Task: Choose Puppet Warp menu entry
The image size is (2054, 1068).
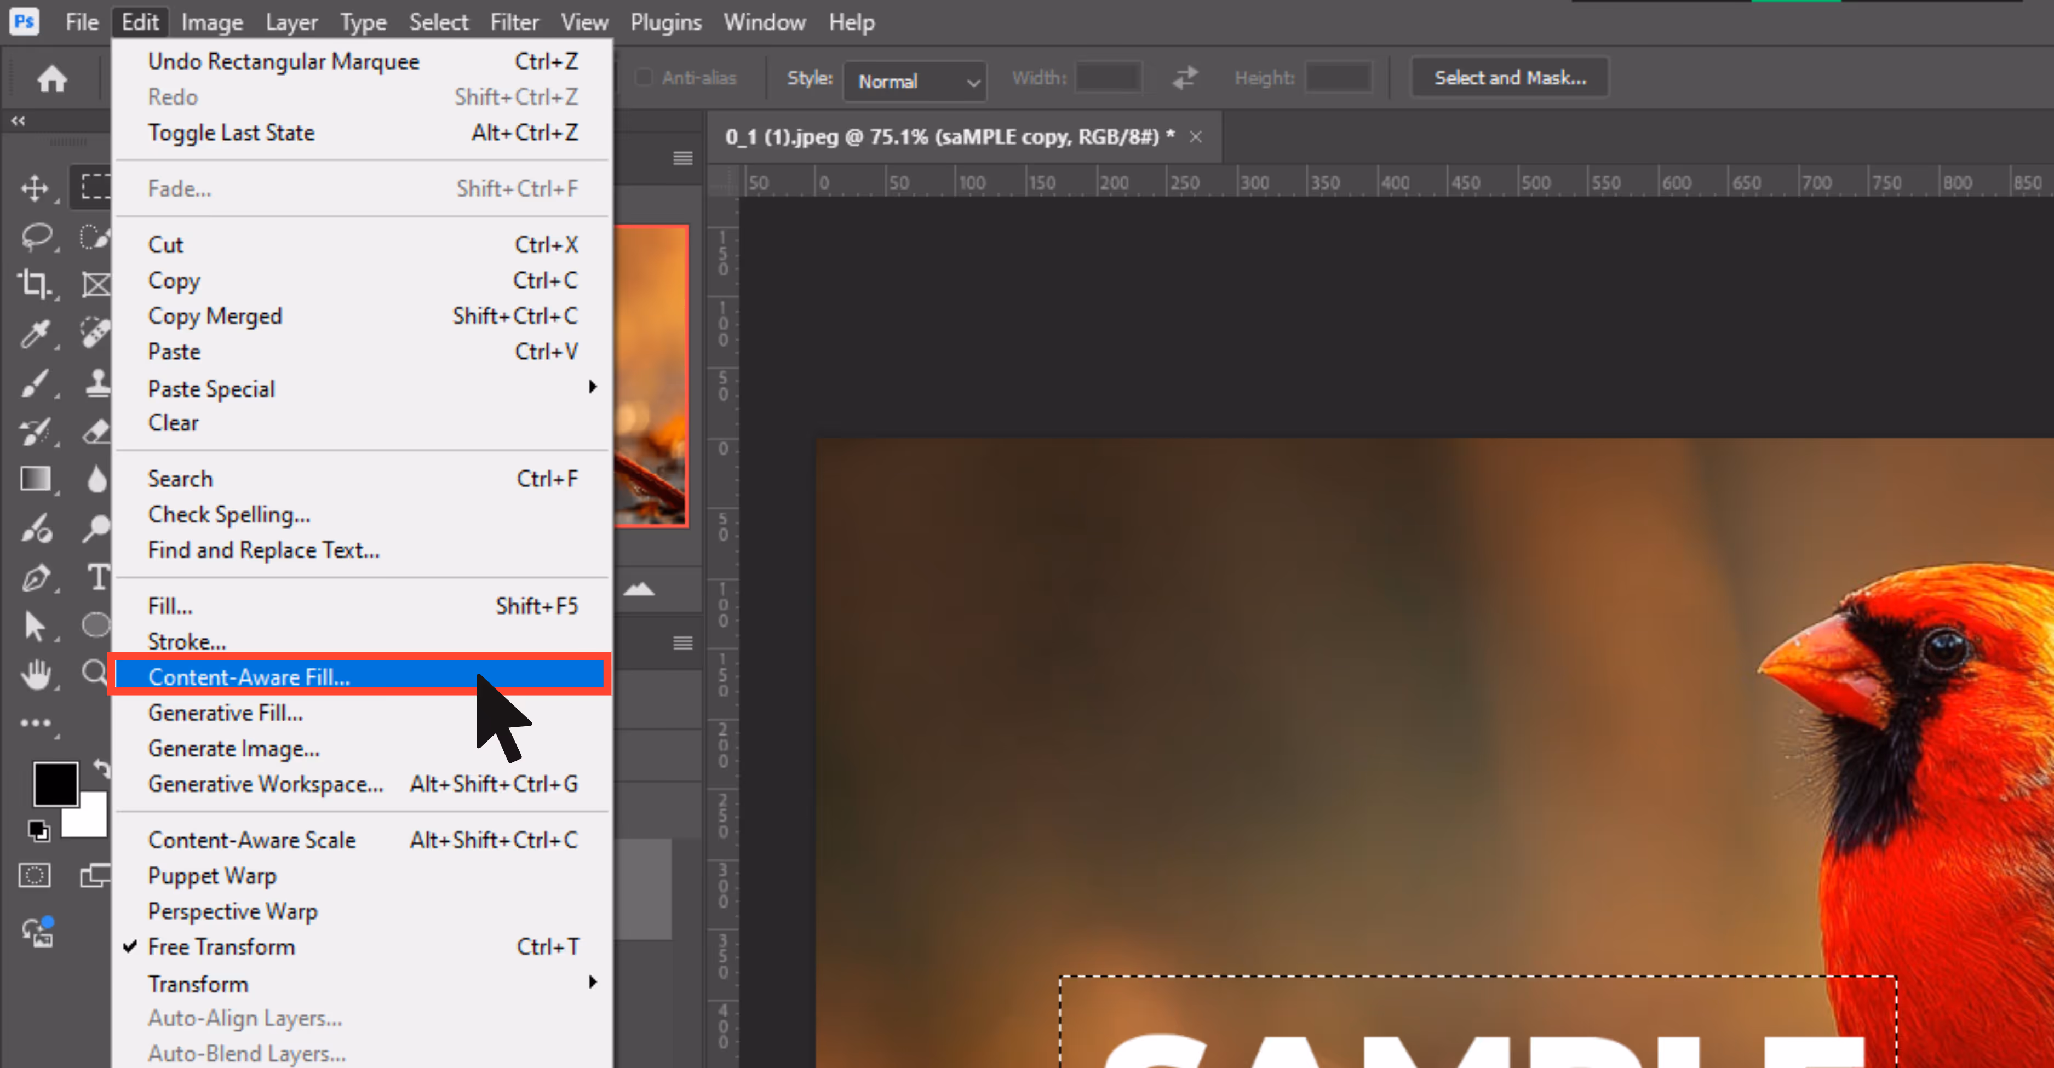Action: [x=364, y=876]
